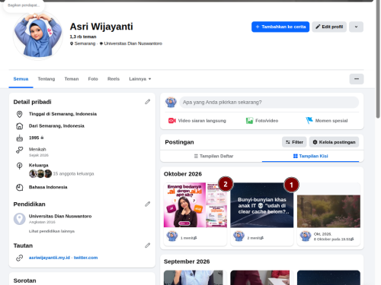The height and width of the screenshot is (285, 381).
Task: Edit Tautan with pencil icon
Action: point(148,245)
